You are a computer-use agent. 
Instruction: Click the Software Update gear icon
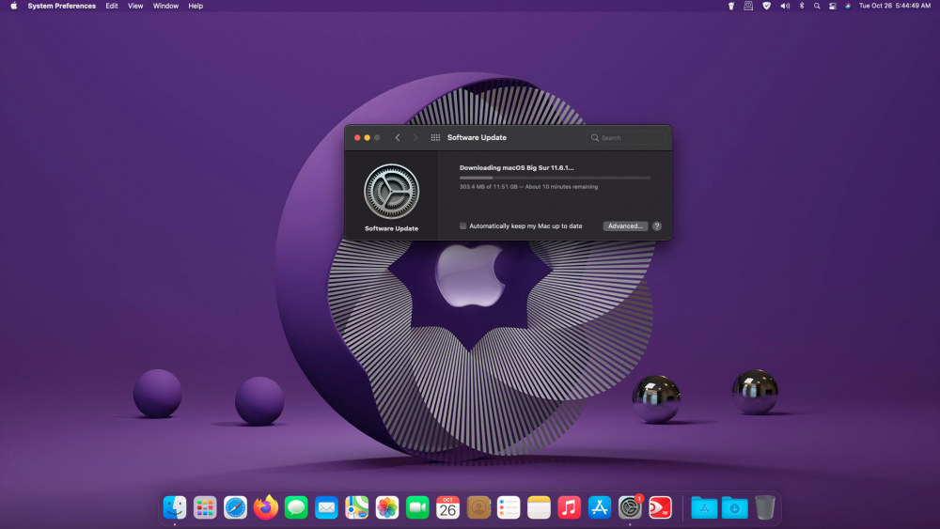pos(391,192)
